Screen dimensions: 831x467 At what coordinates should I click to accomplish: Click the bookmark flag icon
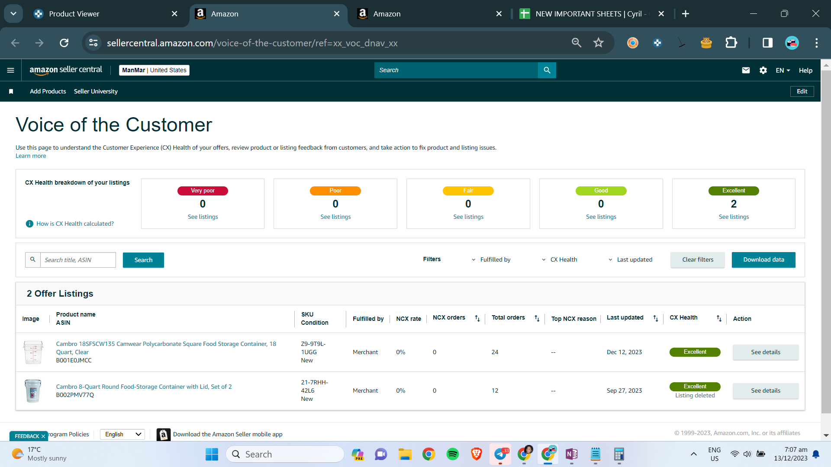click(x=11, y=91)
